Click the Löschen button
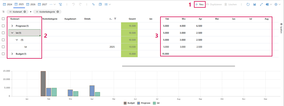 click(x=231, y=4)
